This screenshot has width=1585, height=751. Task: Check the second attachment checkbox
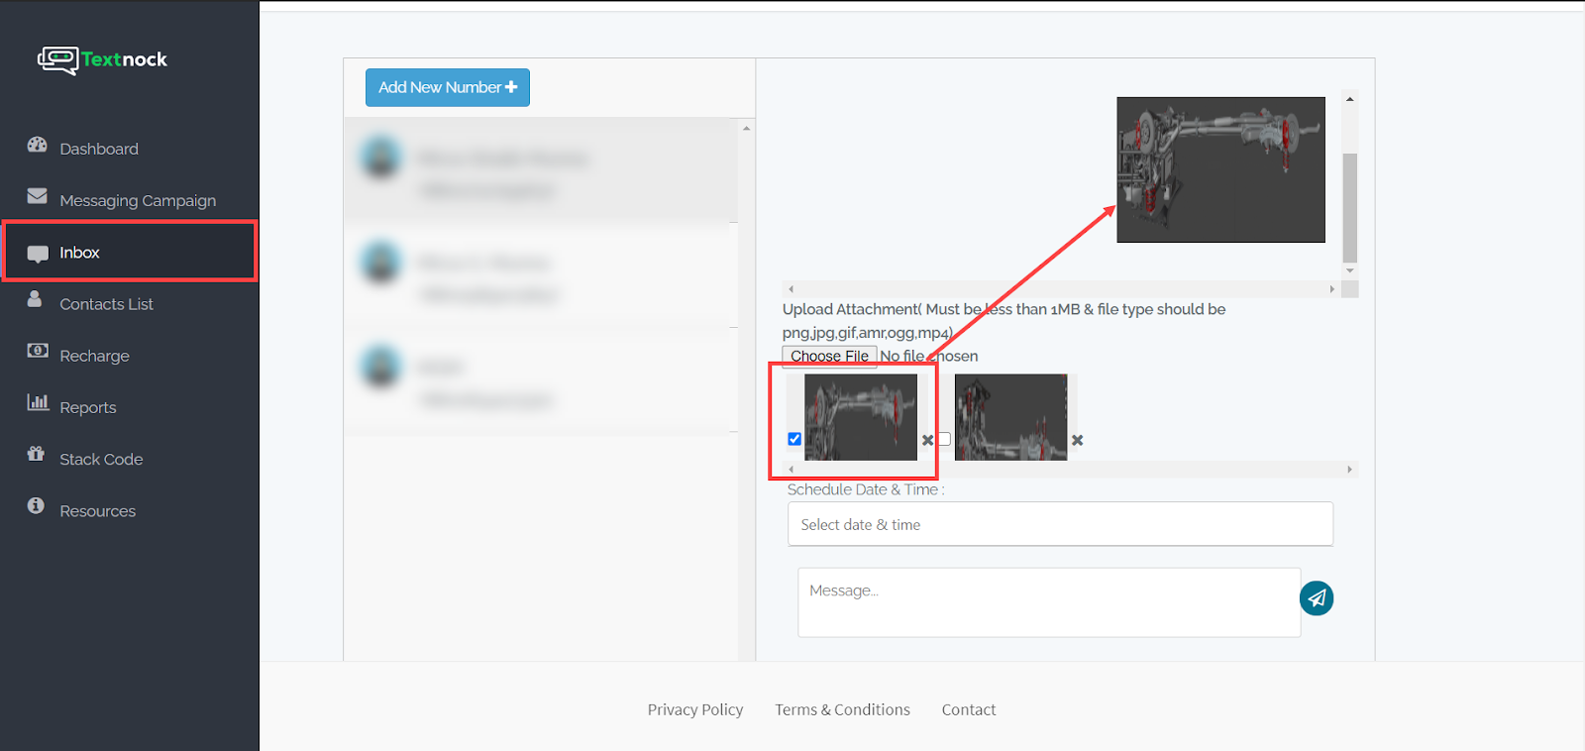944,439
